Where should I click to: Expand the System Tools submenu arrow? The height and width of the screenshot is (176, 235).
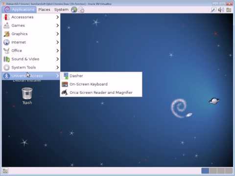[x=57, y=67]
